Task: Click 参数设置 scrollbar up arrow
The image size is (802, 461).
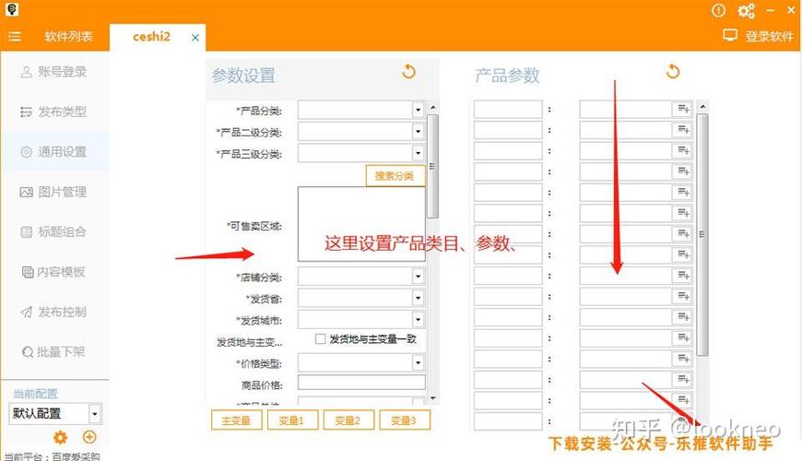Action: pyautogui.click(x=432, y=108)
